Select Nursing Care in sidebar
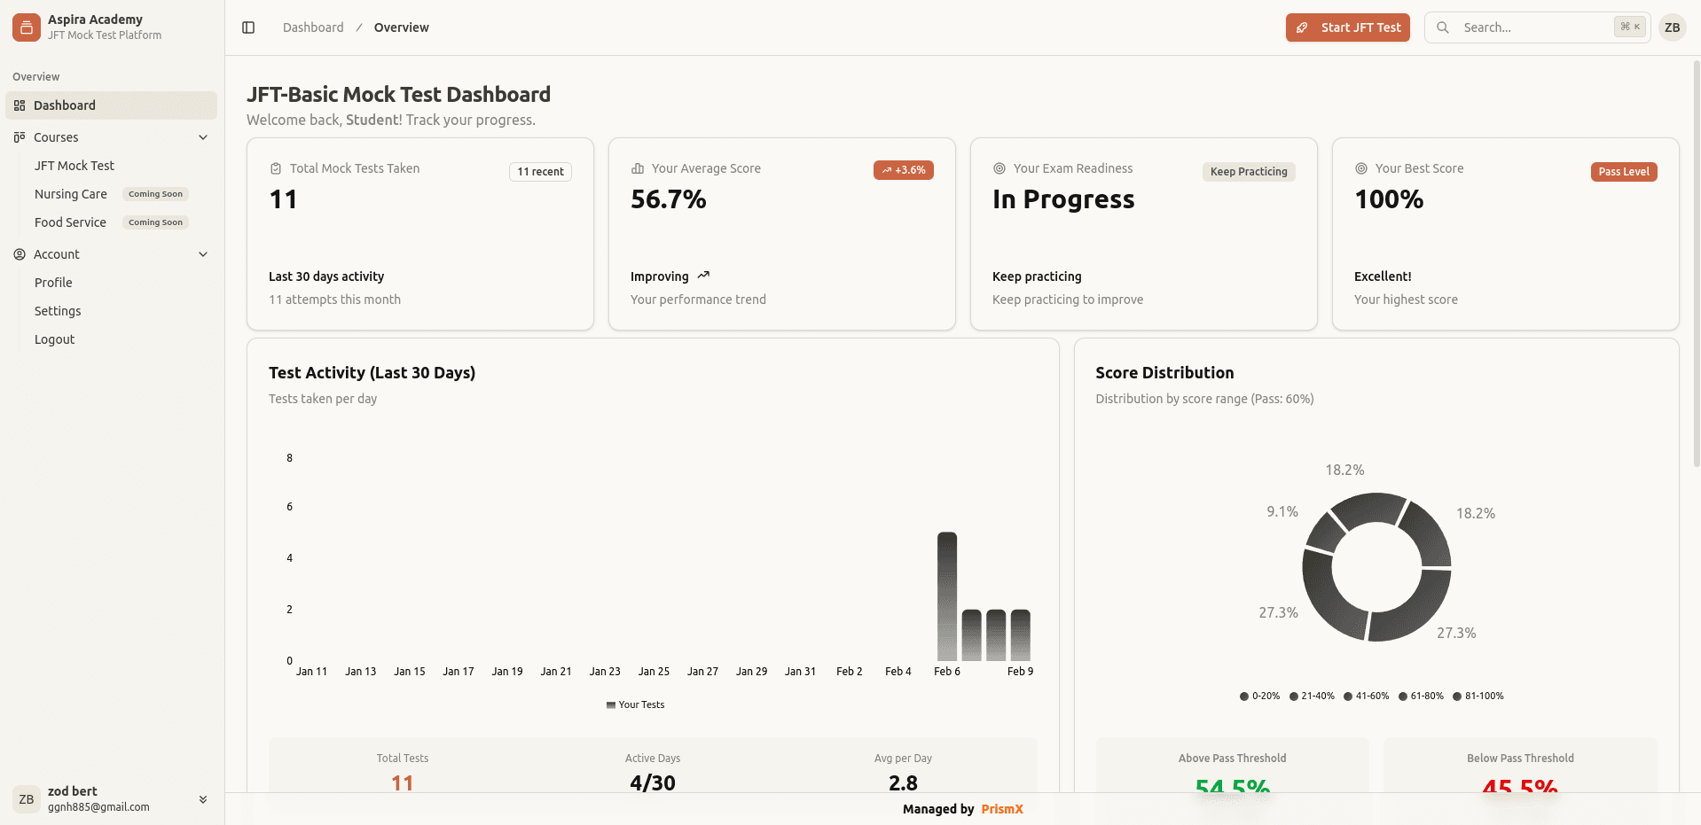 pyautogui.click(x=71, y=194)
